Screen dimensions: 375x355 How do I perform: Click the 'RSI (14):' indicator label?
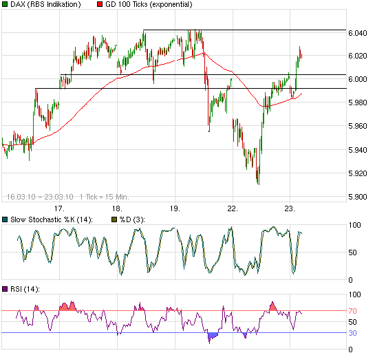click(x=25, y=289)
